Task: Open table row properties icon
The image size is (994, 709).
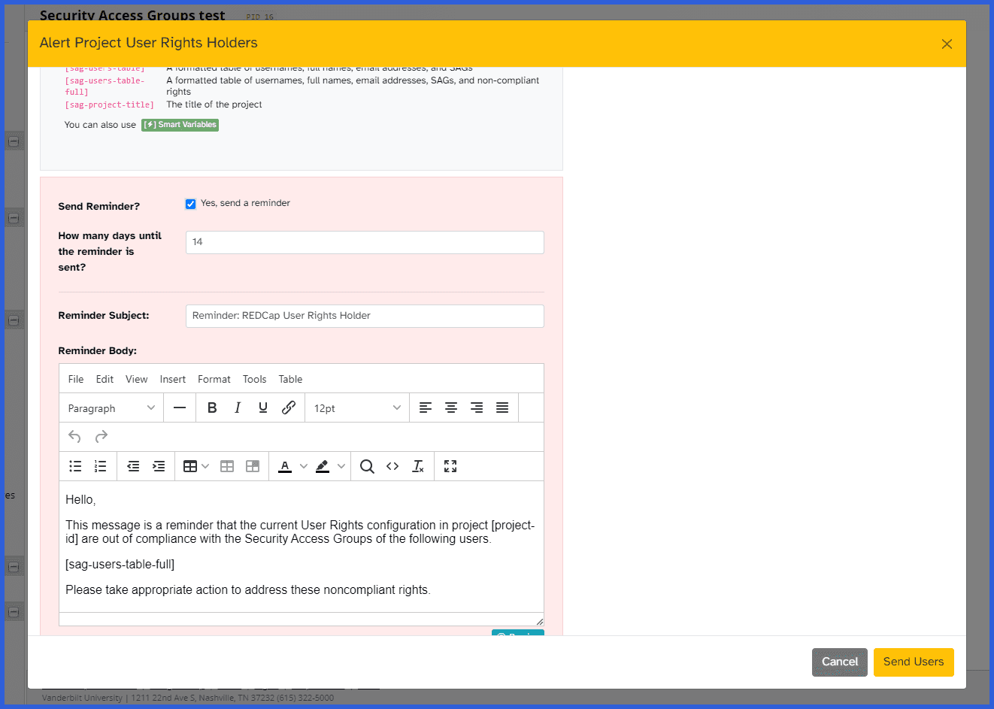Action: pyautogui.click(x=227, y=466)
